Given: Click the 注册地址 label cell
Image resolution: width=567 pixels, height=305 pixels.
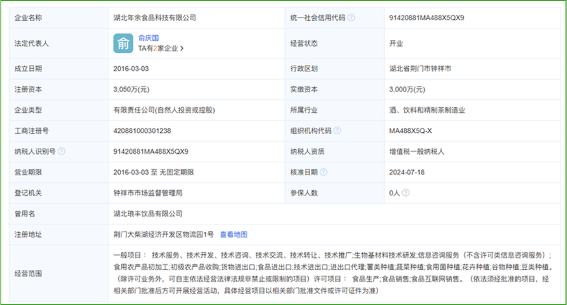Looking at the screenshot, I should (x=58, y=234).
